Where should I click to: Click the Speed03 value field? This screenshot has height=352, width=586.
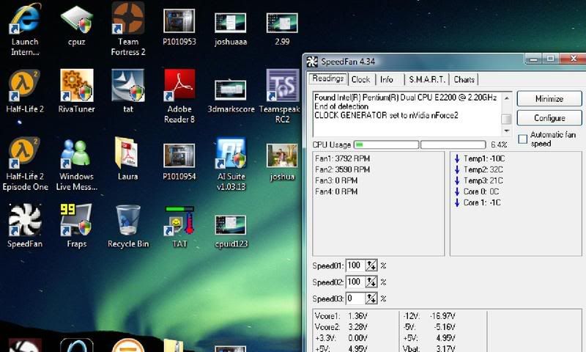355,298
